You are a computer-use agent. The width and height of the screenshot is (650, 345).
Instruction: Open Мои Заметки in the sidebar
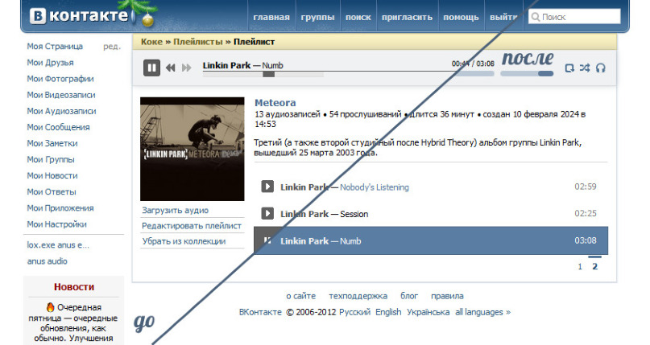click(52, 143)
